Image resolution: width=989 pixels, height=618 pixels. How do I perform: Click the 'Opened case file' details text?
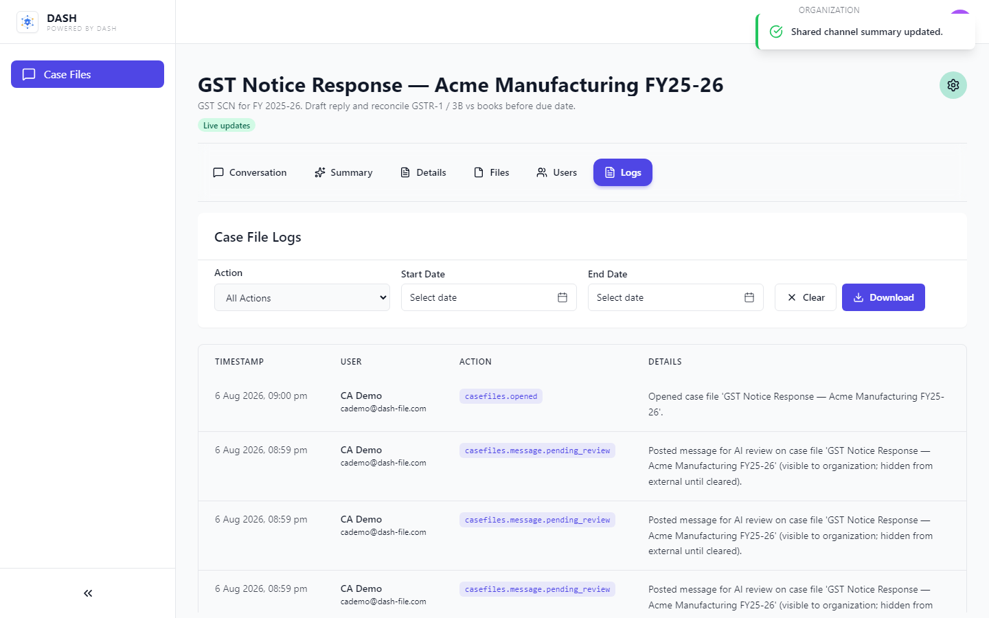pyautogui.click(x=797, y=404)
